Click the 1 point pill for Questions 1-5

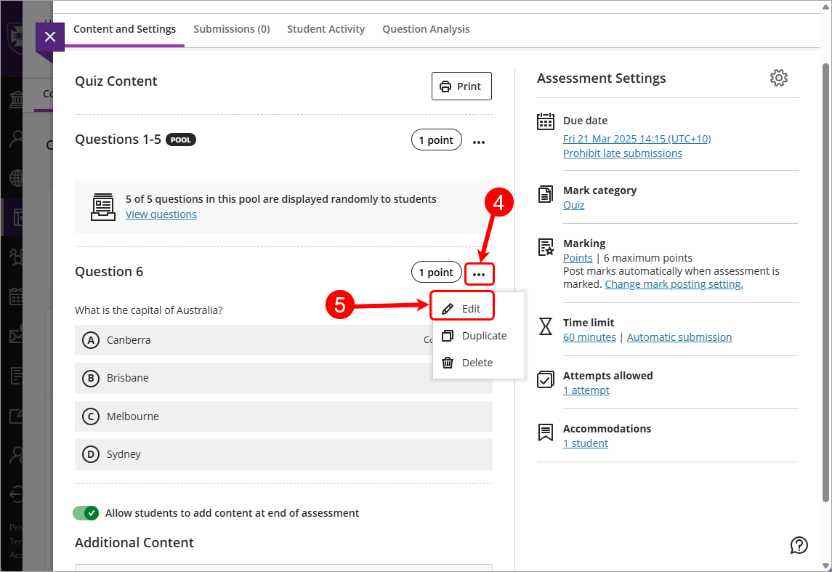pos(436,140)
